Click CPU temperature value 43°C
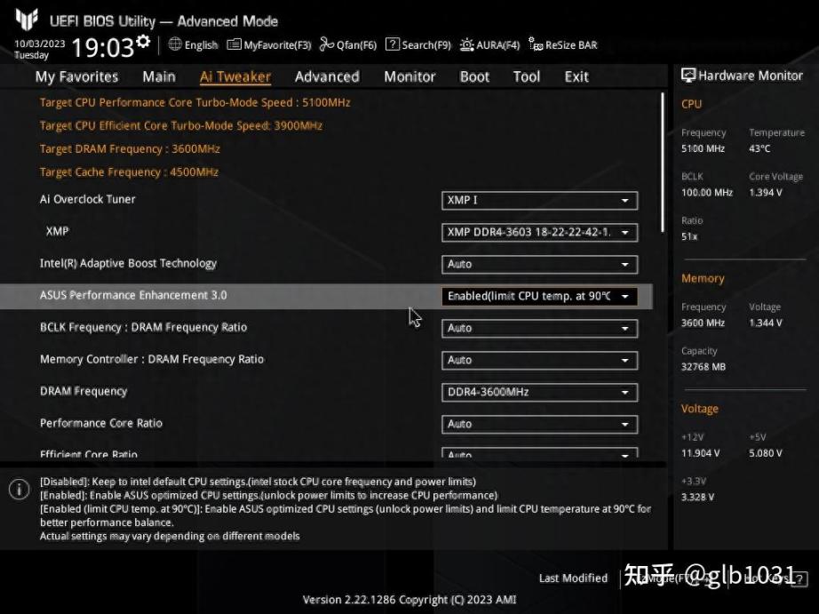 click(759, 148)
